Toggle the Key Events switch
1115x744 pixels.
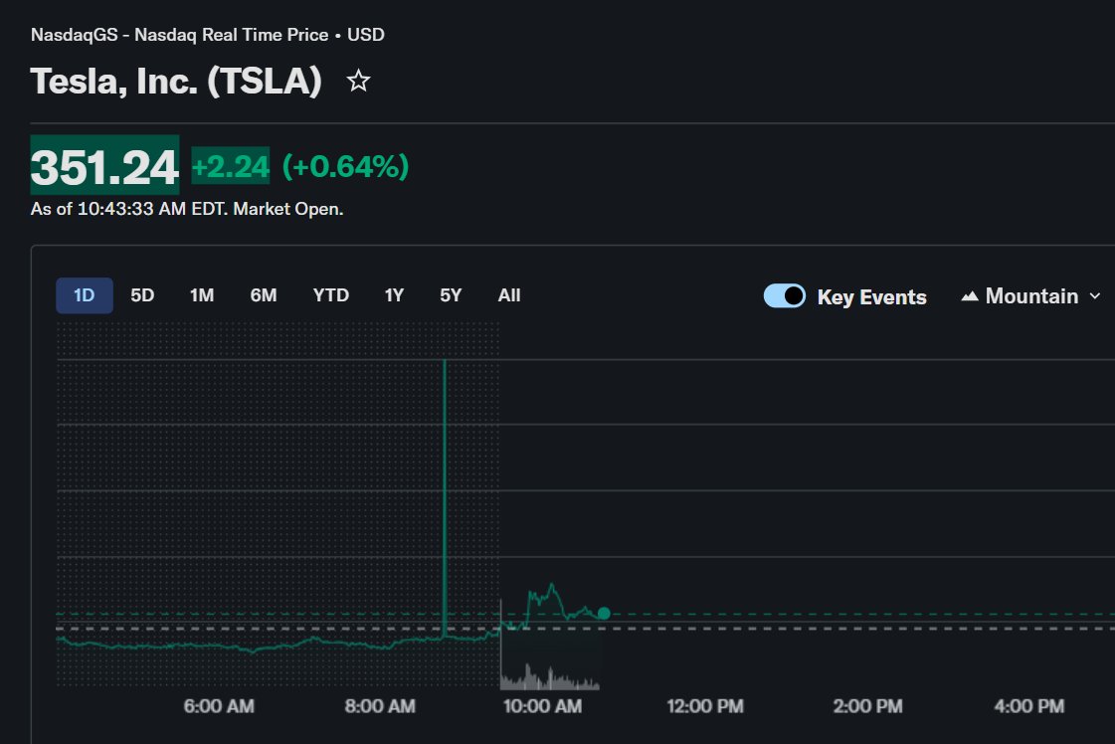pyautogui.click(x=785, y=295)
